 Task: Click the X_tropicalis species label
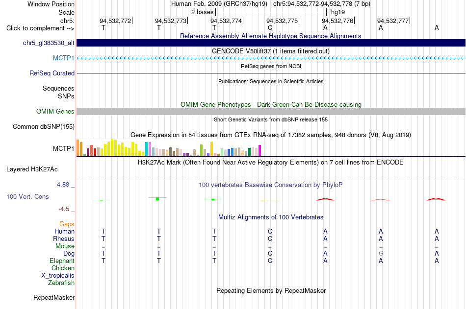click(x=58, y=276)
